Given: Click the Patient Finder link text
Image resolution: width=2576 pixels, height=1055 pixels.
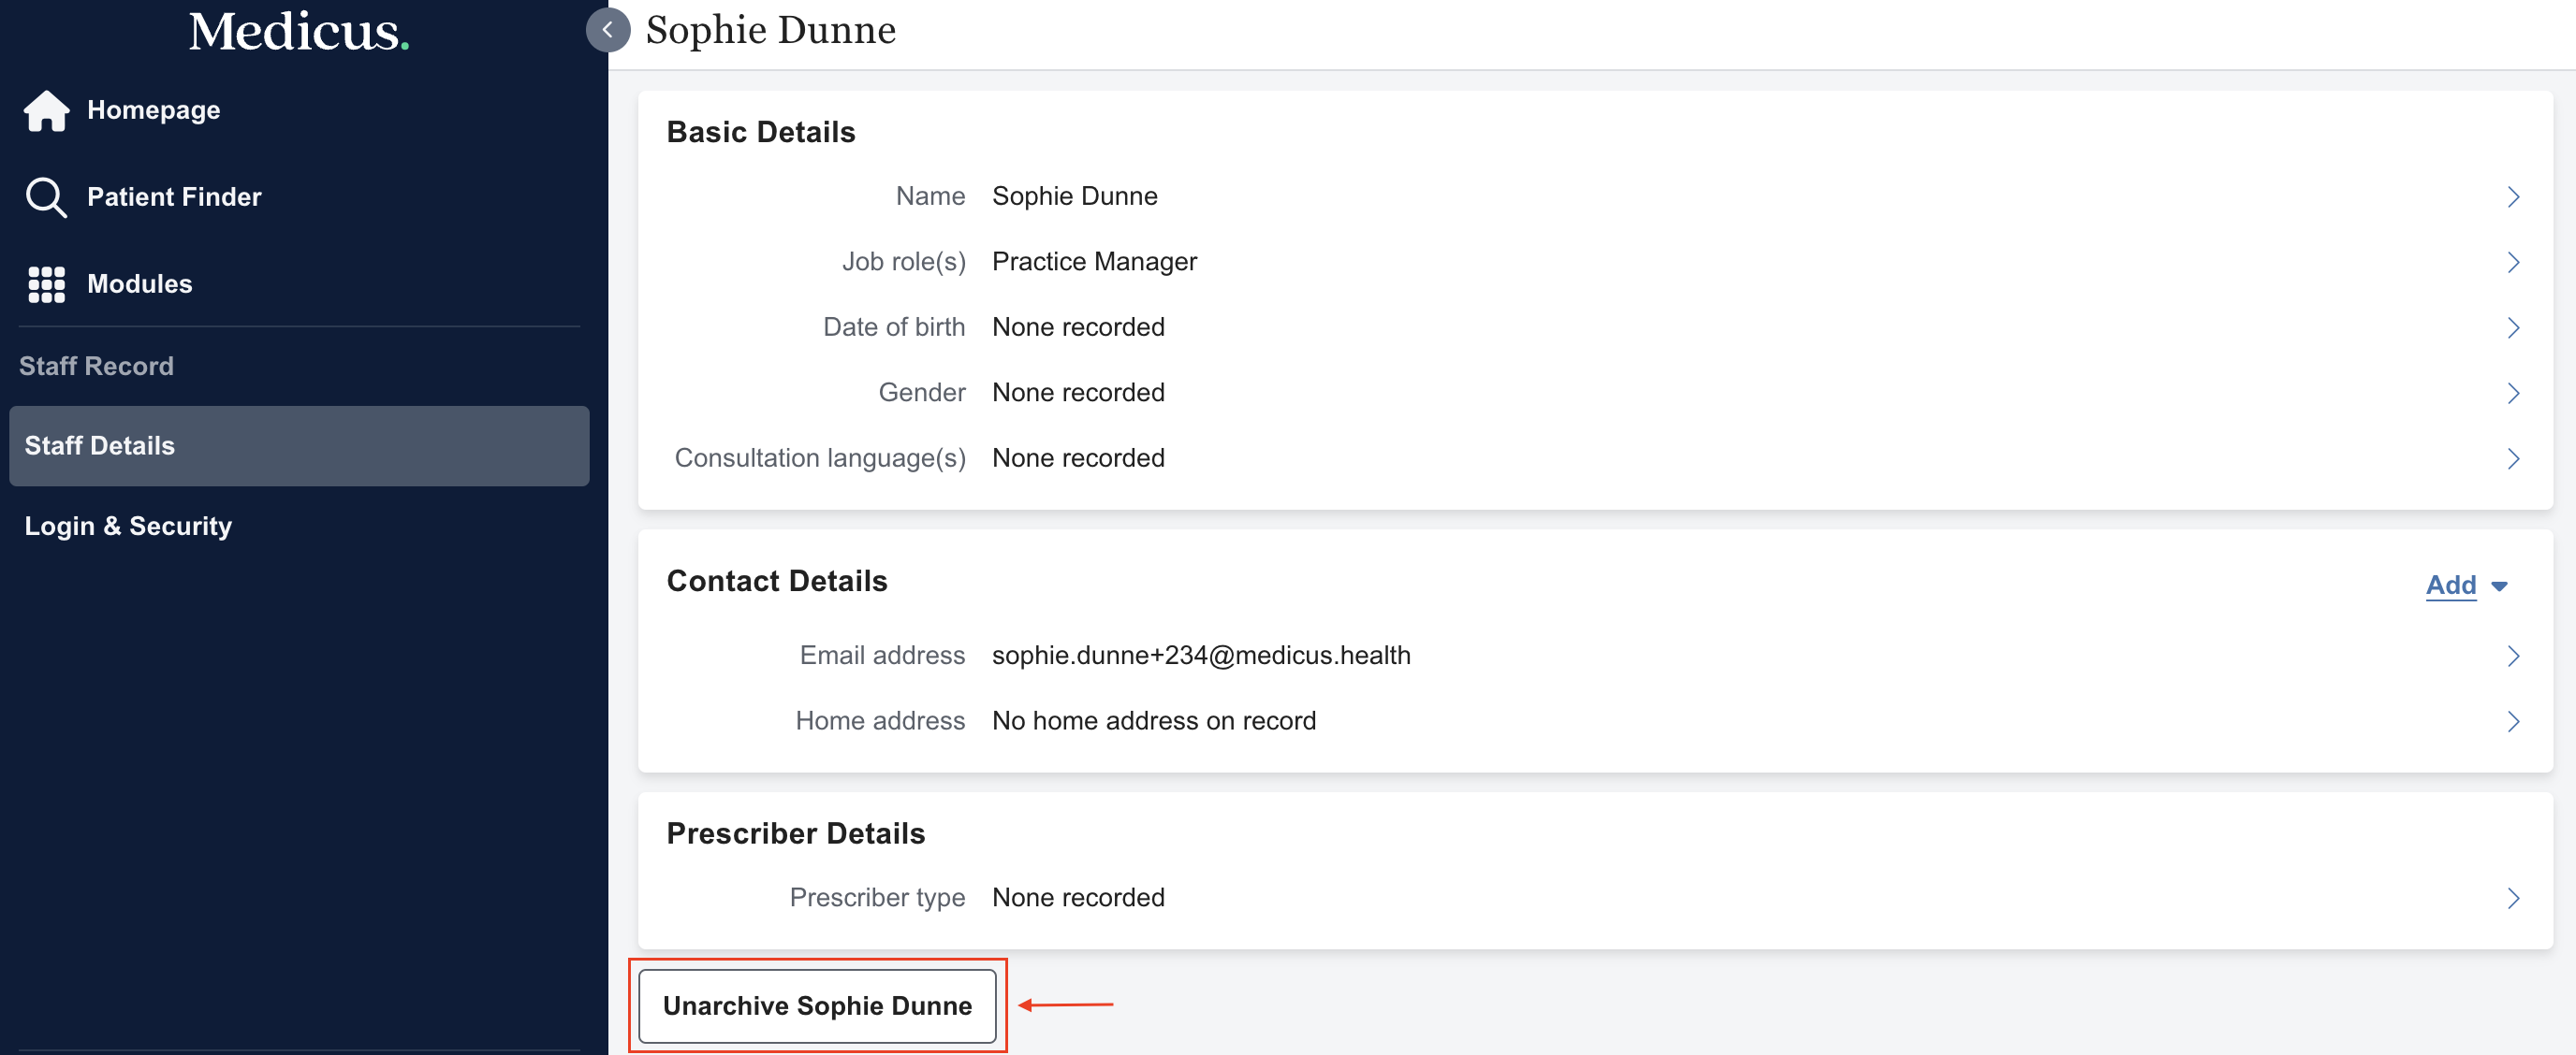Looking at the screenshot, I should (174, 196).
